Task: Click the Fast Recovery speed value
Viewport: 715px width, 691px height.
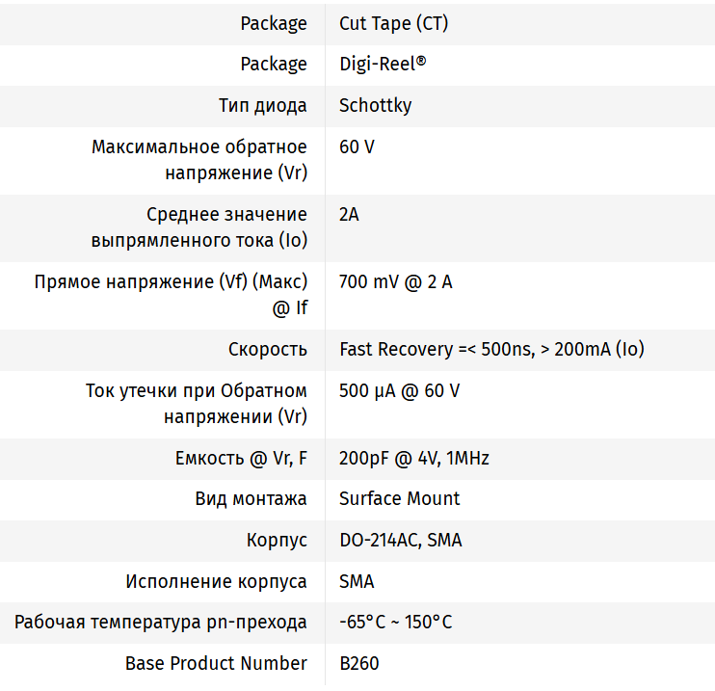Action: coord(491,349)
